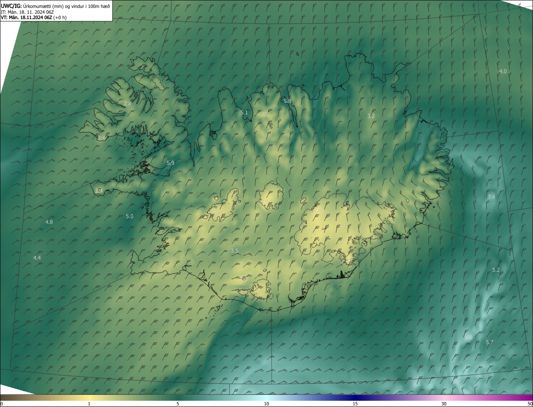Click the 4.8 value label west of Iceland
Image resolution: width=533 pixels, height=407 pixels.
pos(49,222)
